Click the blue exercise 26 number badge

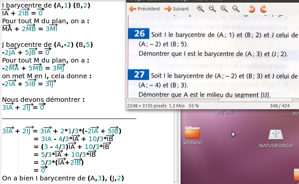139,34
